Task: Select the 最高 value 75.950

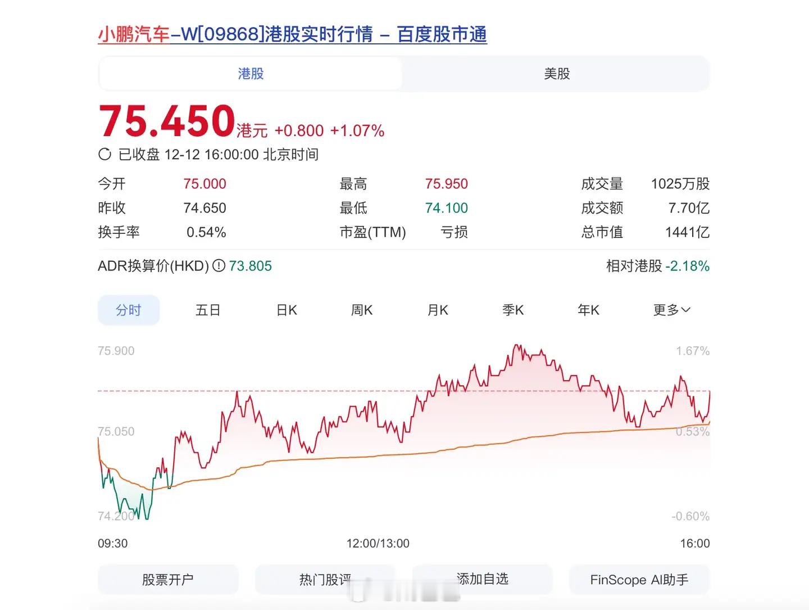Action: pyautogui.click(x=447, y=184)
